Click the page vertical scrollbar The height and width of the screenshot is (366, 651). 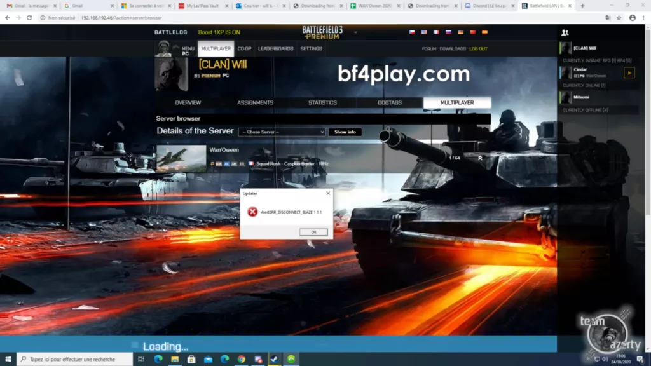pyautogui.click(x=648, y=188)
